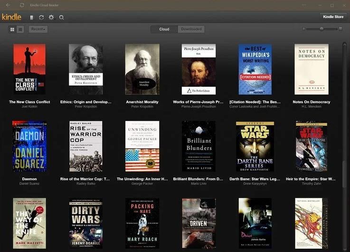
Task: Click large cover size icon right of slider
Action: tap(341, 29)
